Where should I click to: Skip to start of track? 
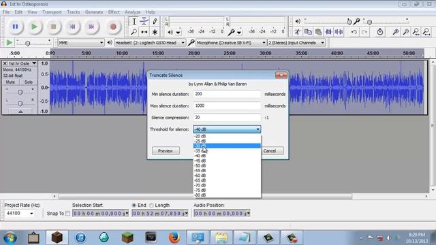pos(72,27)
